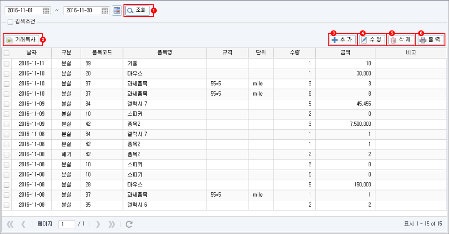Check the 2016-11-10 마우스 row

tap(7, 74)
